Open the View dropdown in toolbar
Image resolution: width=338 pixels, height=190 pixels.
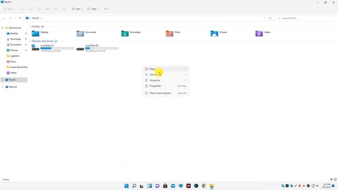(93, 9)
